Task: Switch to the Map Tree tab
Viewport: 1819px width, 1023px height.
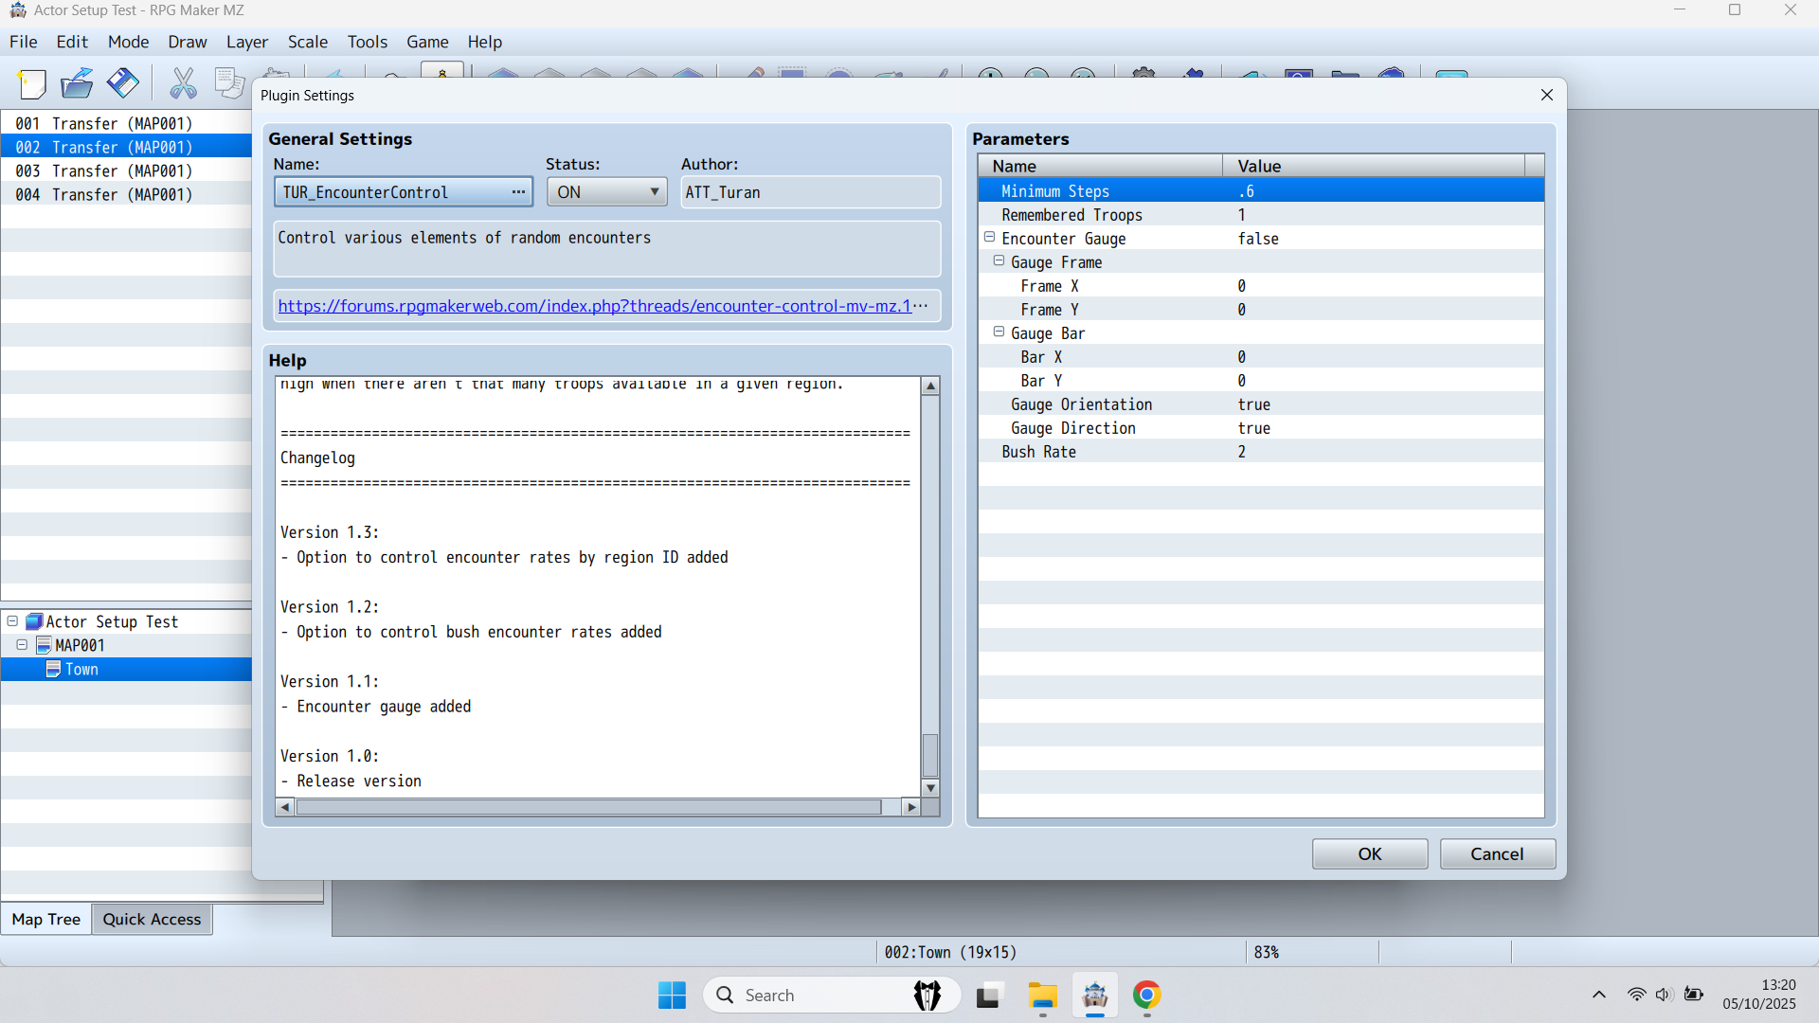Action: click(45, 919)
